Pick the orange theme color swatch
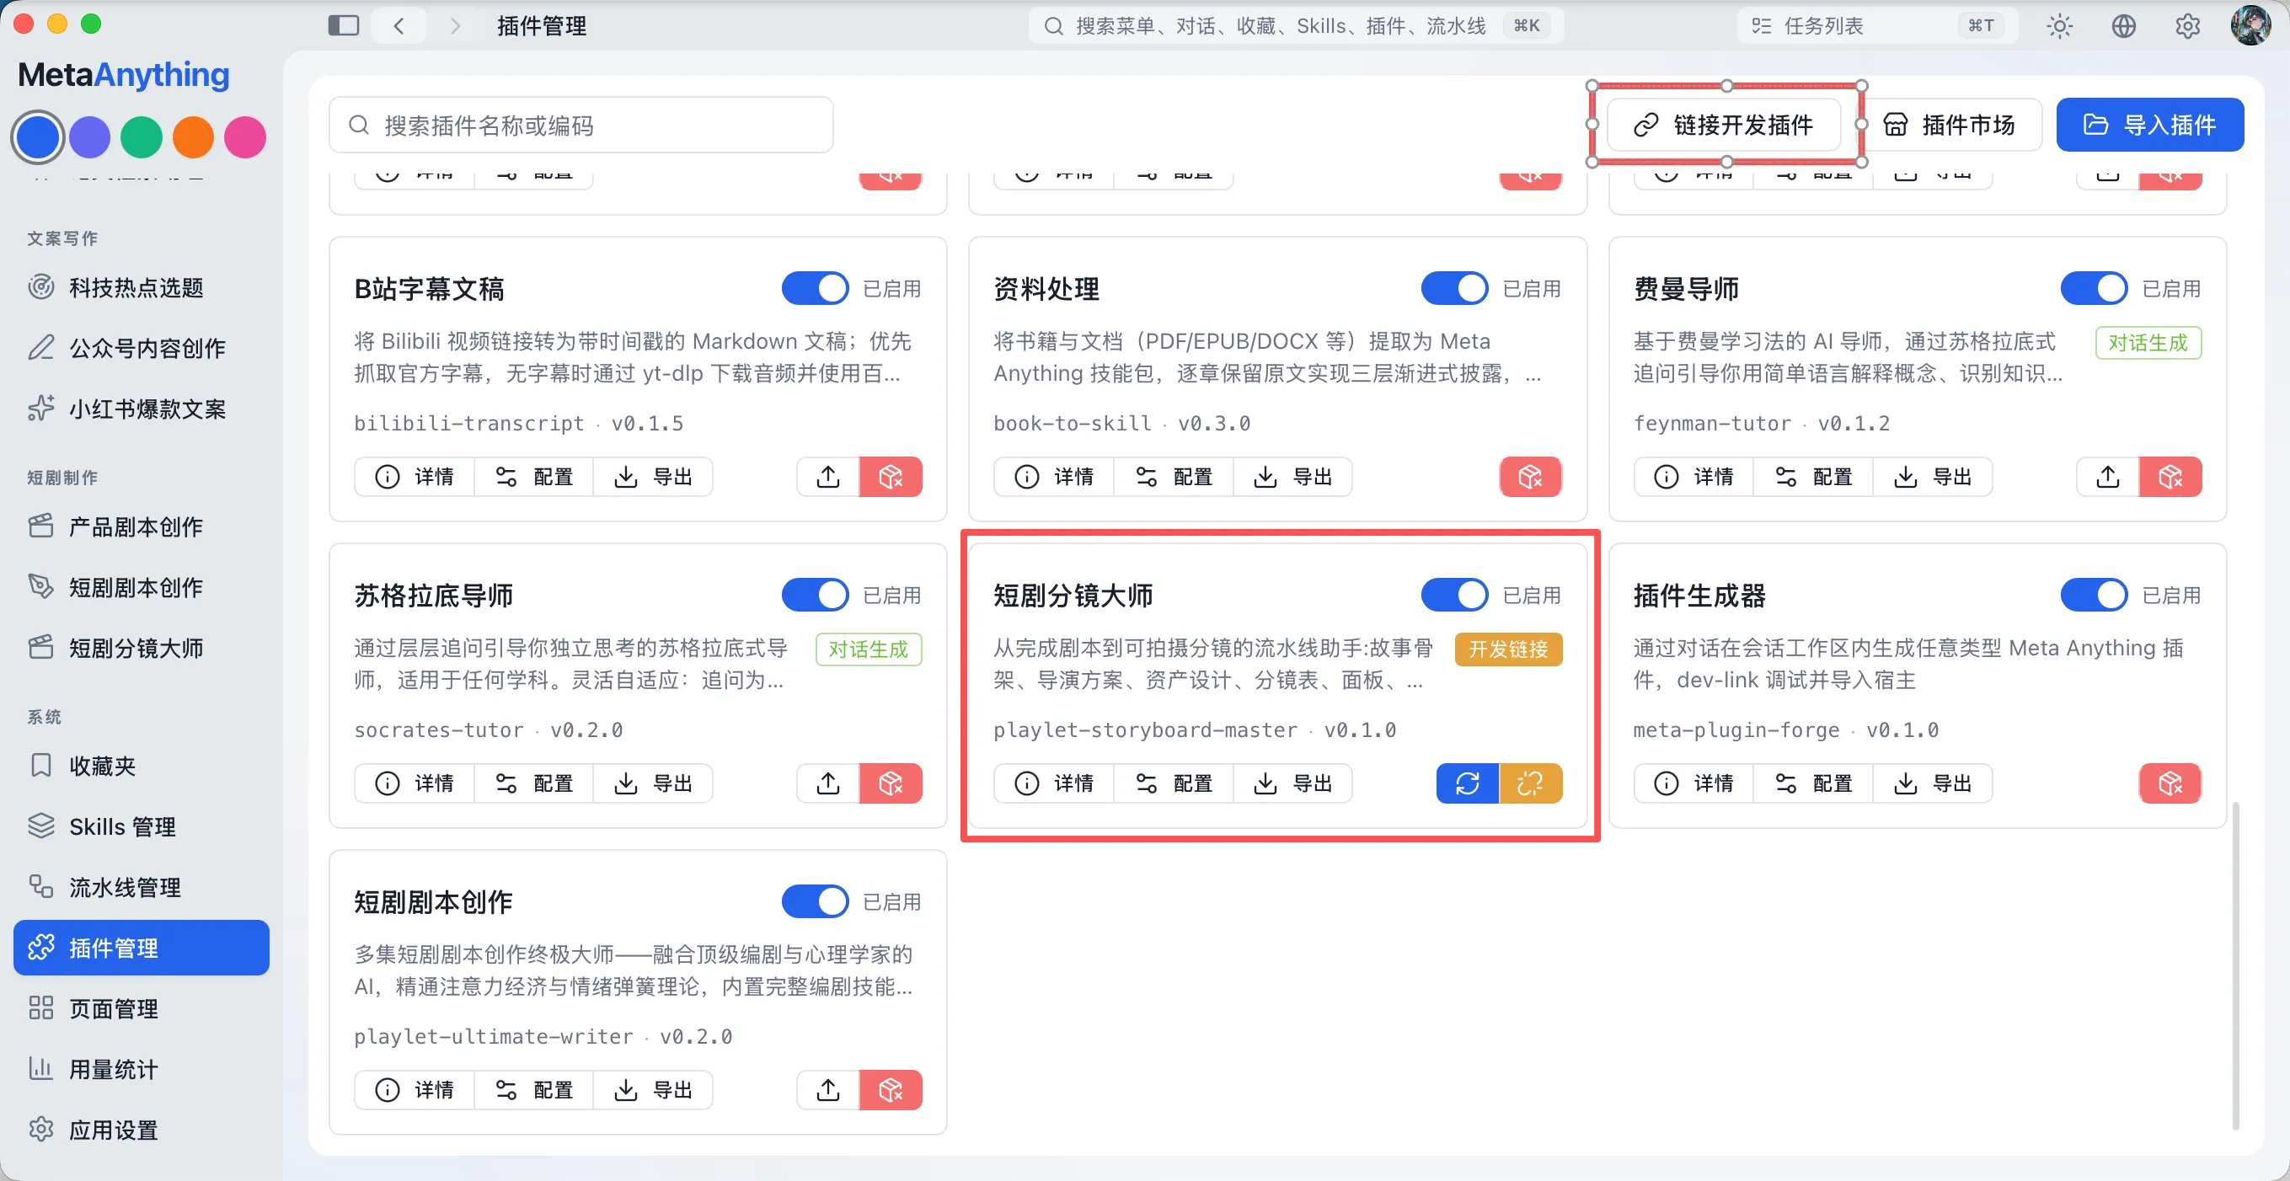The image size is (2290, 1181). pos(193,136)
